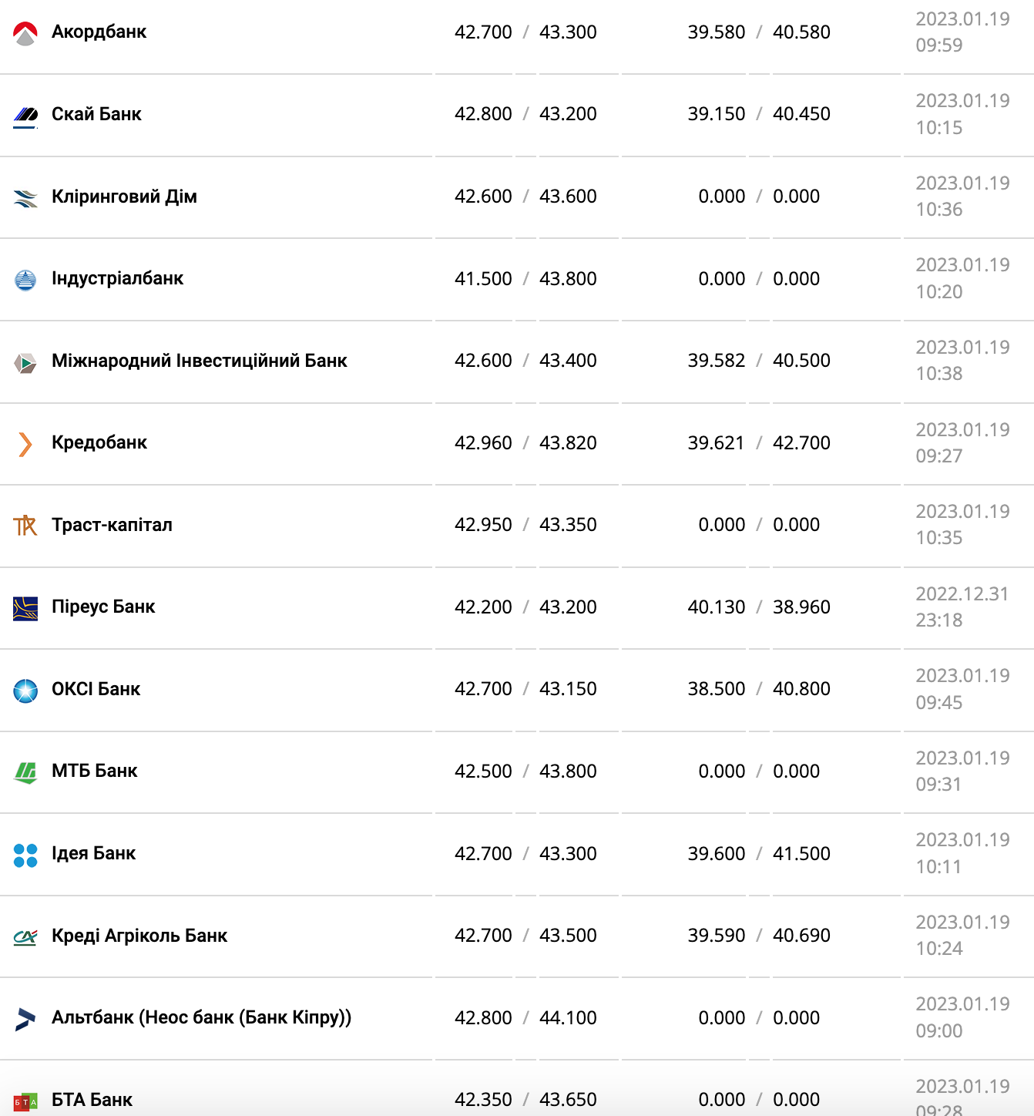Click the Скай Банк logo icon

tap(25, 115)
